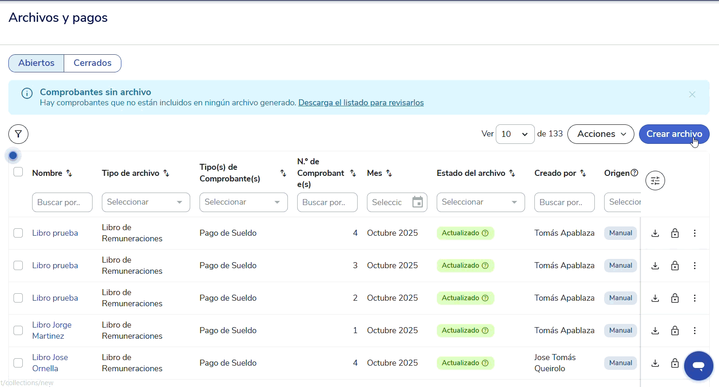Open the Libro prueba link with 3 comprobantes
Screen dimensions: 719x387
pos(55,265)
